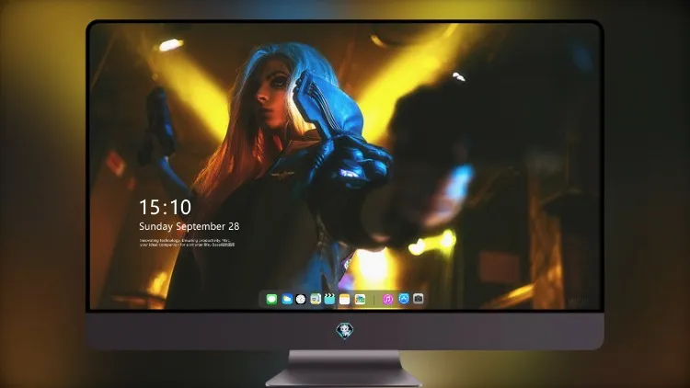The height and width of the screenshot is (388, 690).
Task: Launch the Camera app from dock
Action: pyautogui.click(x=419, y=299)
